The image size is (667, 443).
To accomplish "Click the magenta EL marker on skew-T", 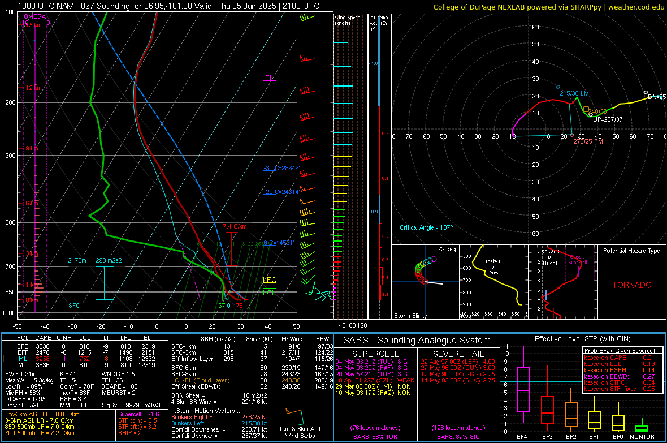I will point(269,78).
